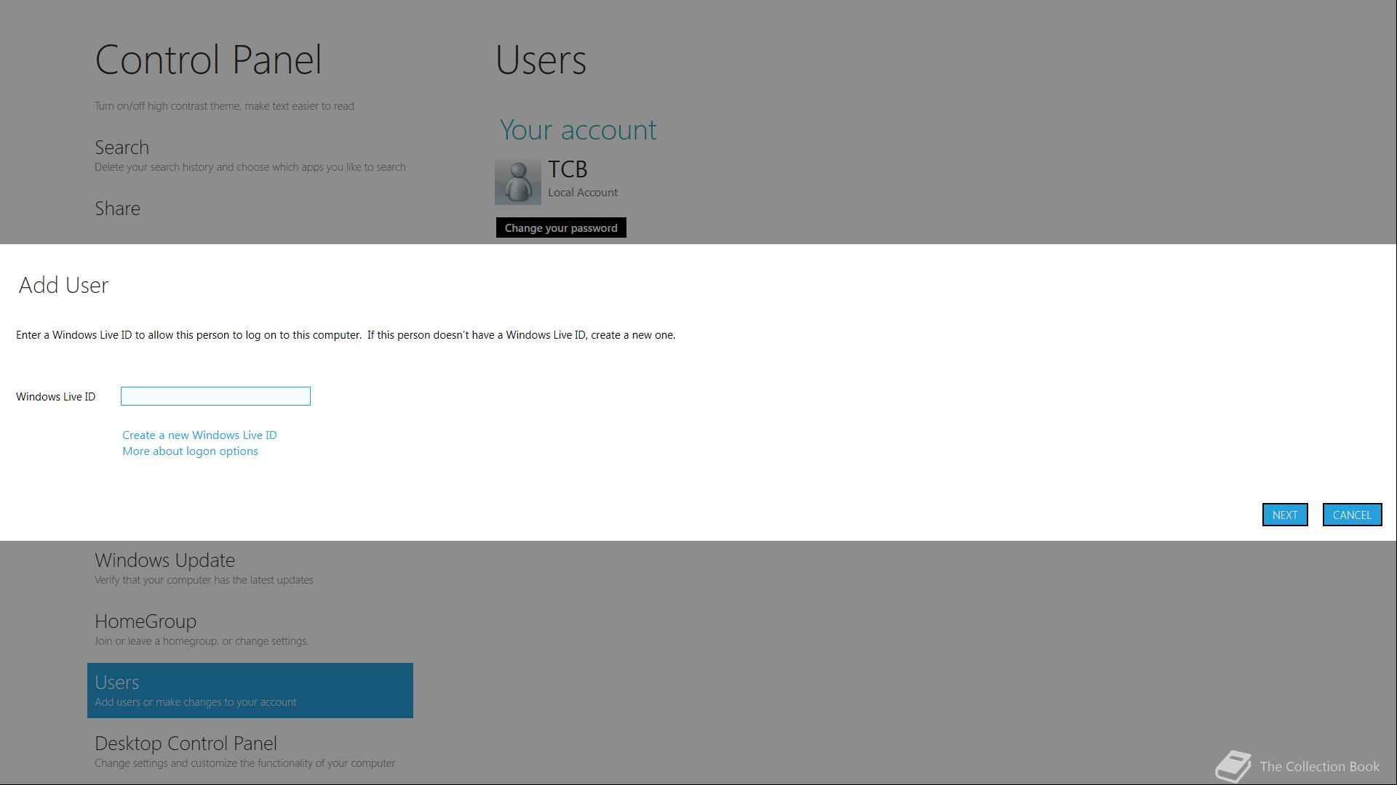Click the NEXT button

click(1285, 515)
